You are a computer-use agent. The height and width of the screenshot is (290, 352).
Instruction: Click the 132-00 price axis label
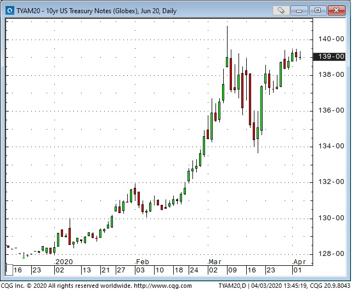pos(331,182)
